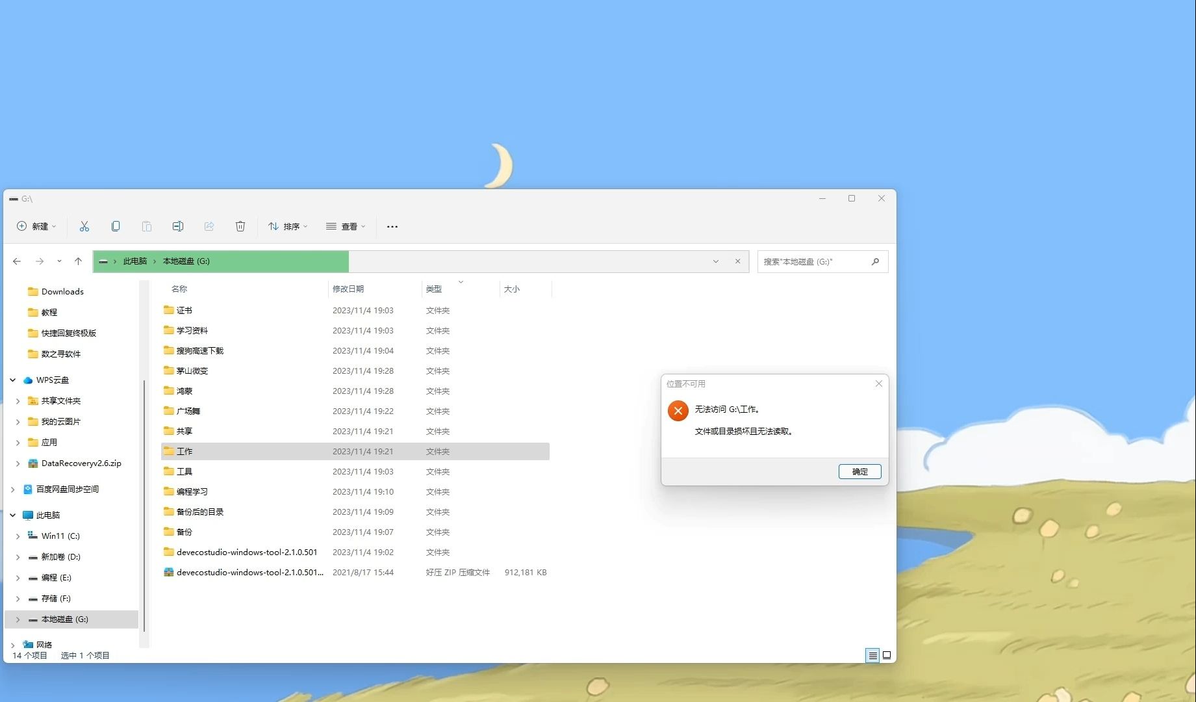Switch to large icons view layout
This screenshot has width=1196, height=702.
click(887, 655)
